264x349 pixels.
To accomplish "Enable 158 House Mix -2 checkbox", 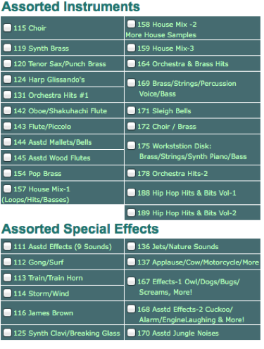I will pyautogui.click(x=131, y=24).
